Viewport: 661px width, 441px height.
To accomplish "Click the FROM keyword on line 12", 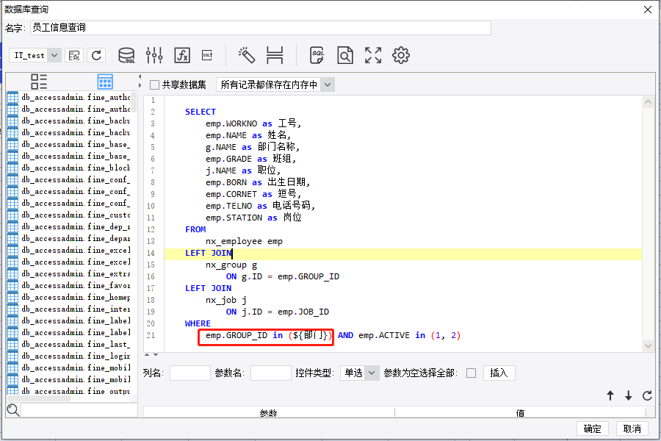I will (x=195, y=229).
